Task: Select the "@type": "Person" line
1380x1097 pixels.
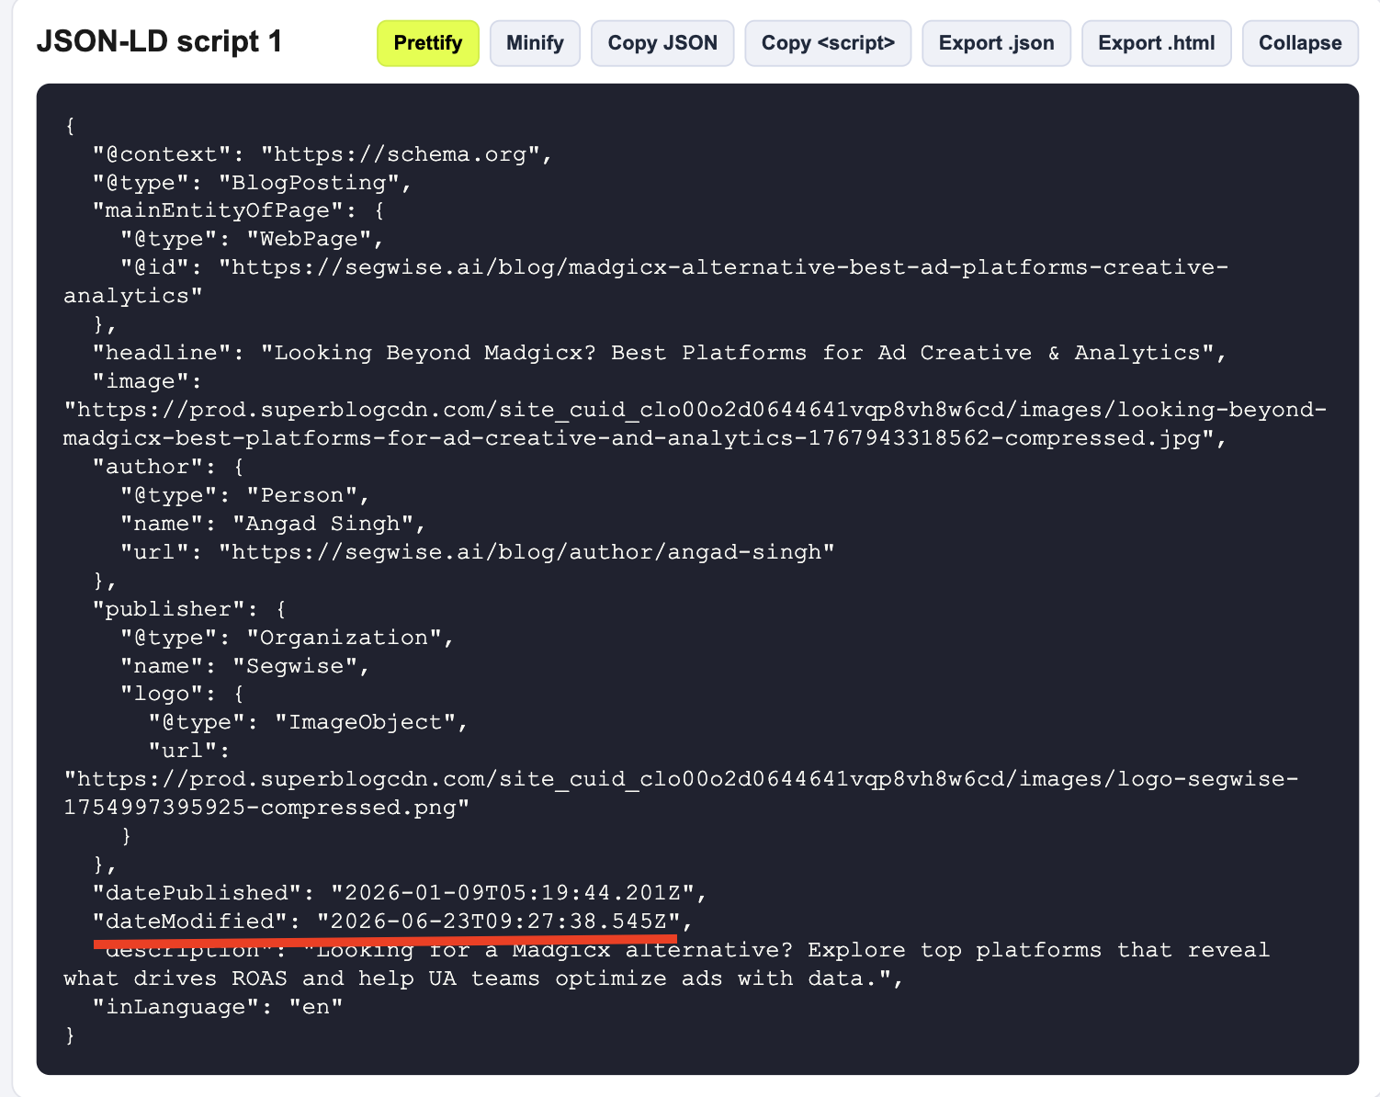Action: click(245, 496)
